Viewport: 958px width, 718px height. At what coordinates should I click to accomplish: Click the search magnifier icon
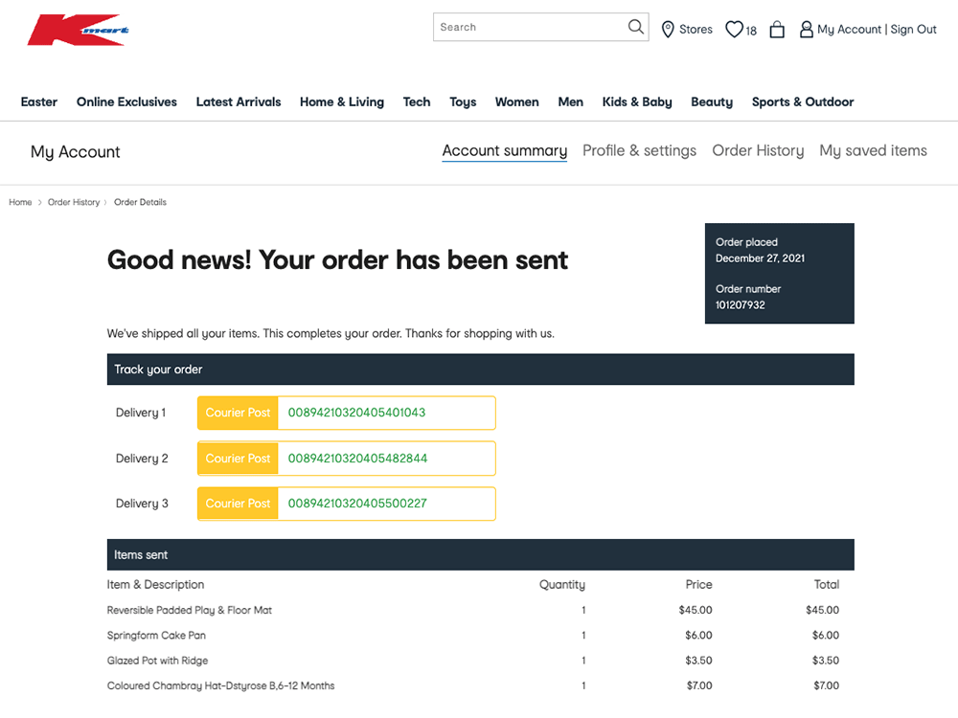(x=636, y=27)
